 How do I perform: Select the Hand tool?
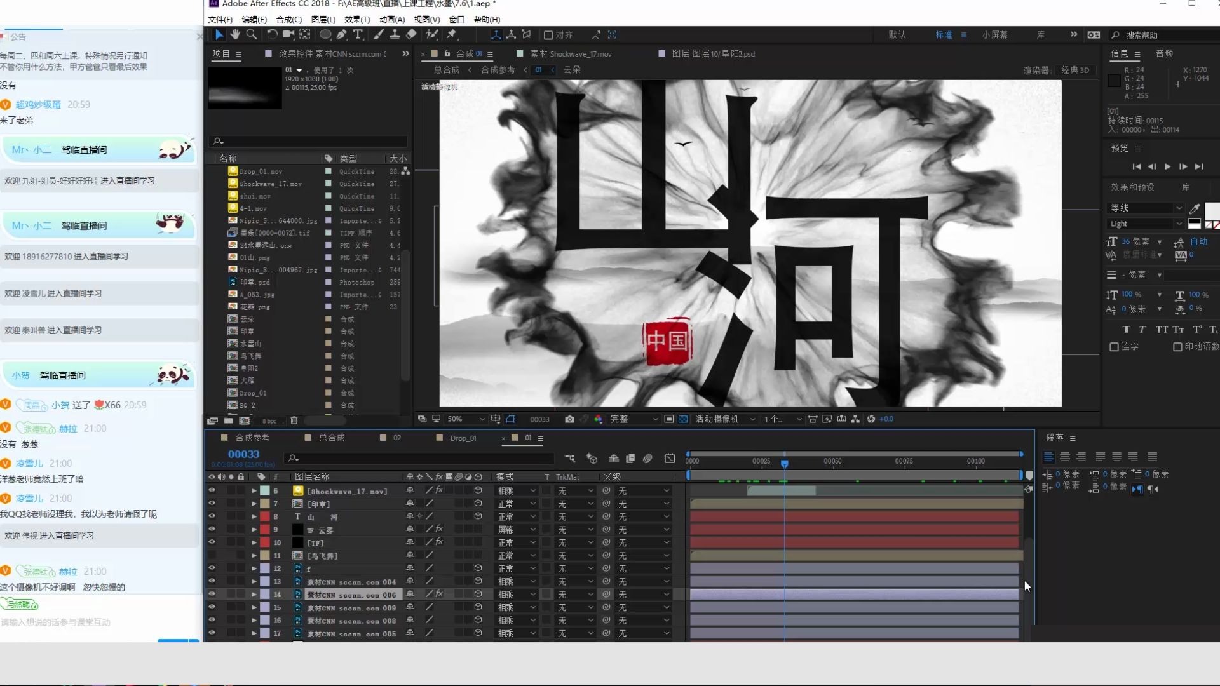[236, 34]
